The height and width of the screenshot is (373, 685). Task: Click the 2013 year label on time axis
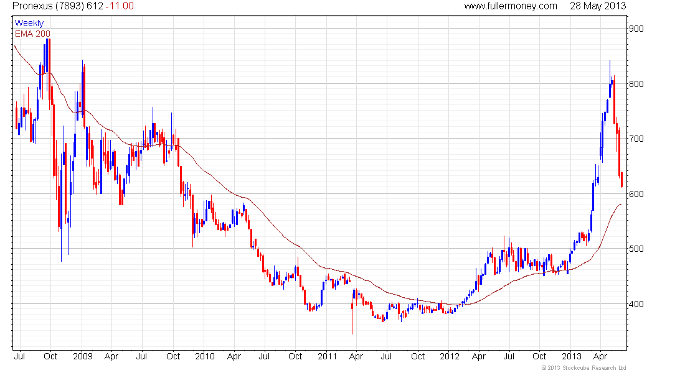(572, 356)
